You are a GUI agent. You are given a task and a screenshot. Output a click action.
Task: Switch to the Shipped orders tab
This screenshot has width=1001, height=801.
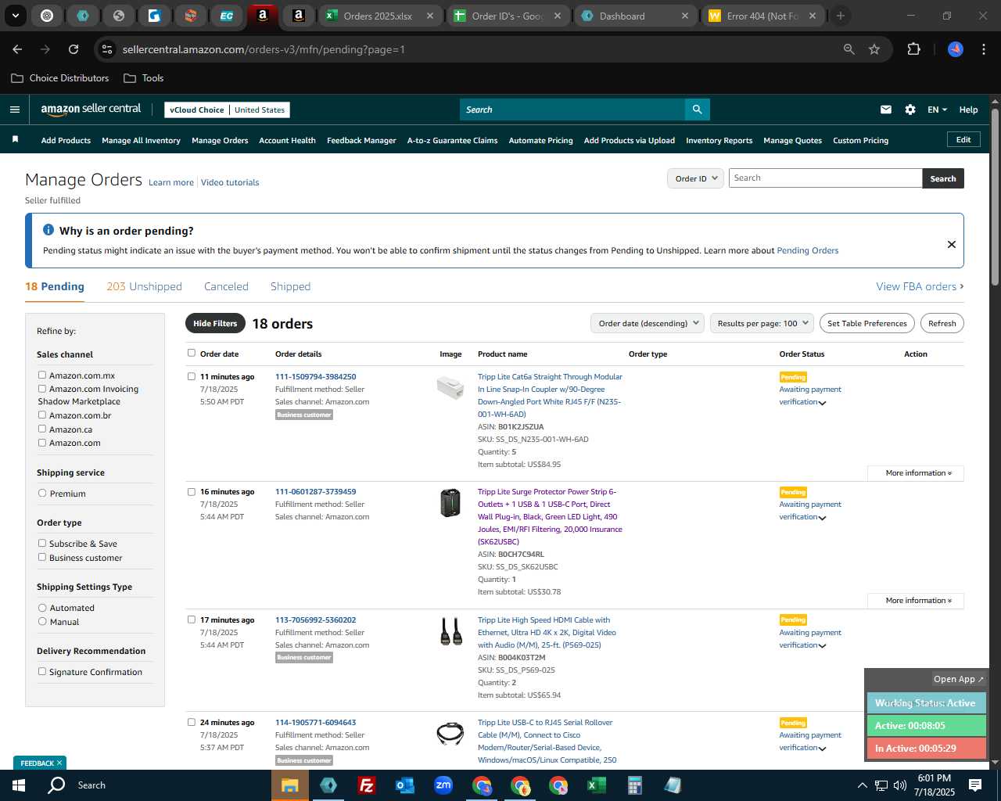(290, 286)
